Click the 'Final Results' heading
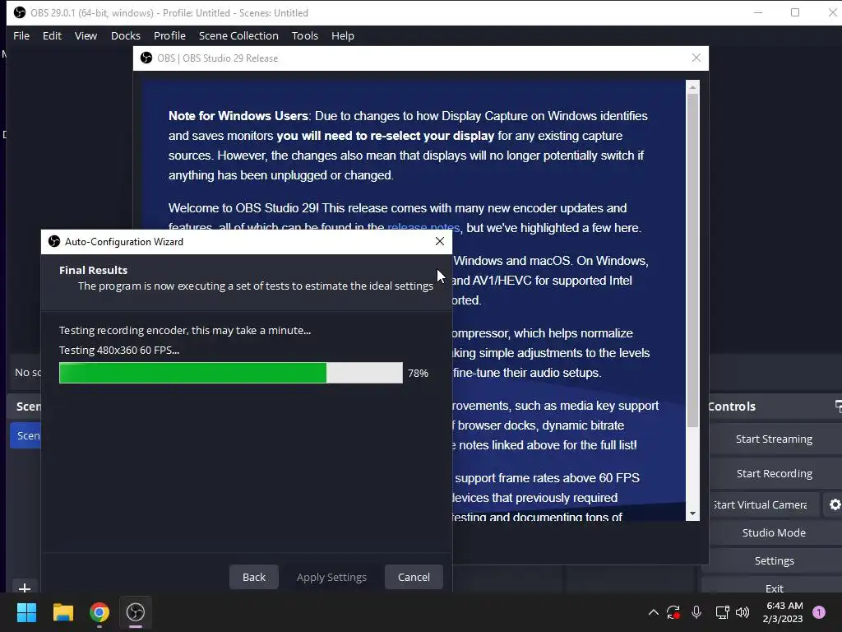This screenshot has width=842, height=632. click(94, 270)
